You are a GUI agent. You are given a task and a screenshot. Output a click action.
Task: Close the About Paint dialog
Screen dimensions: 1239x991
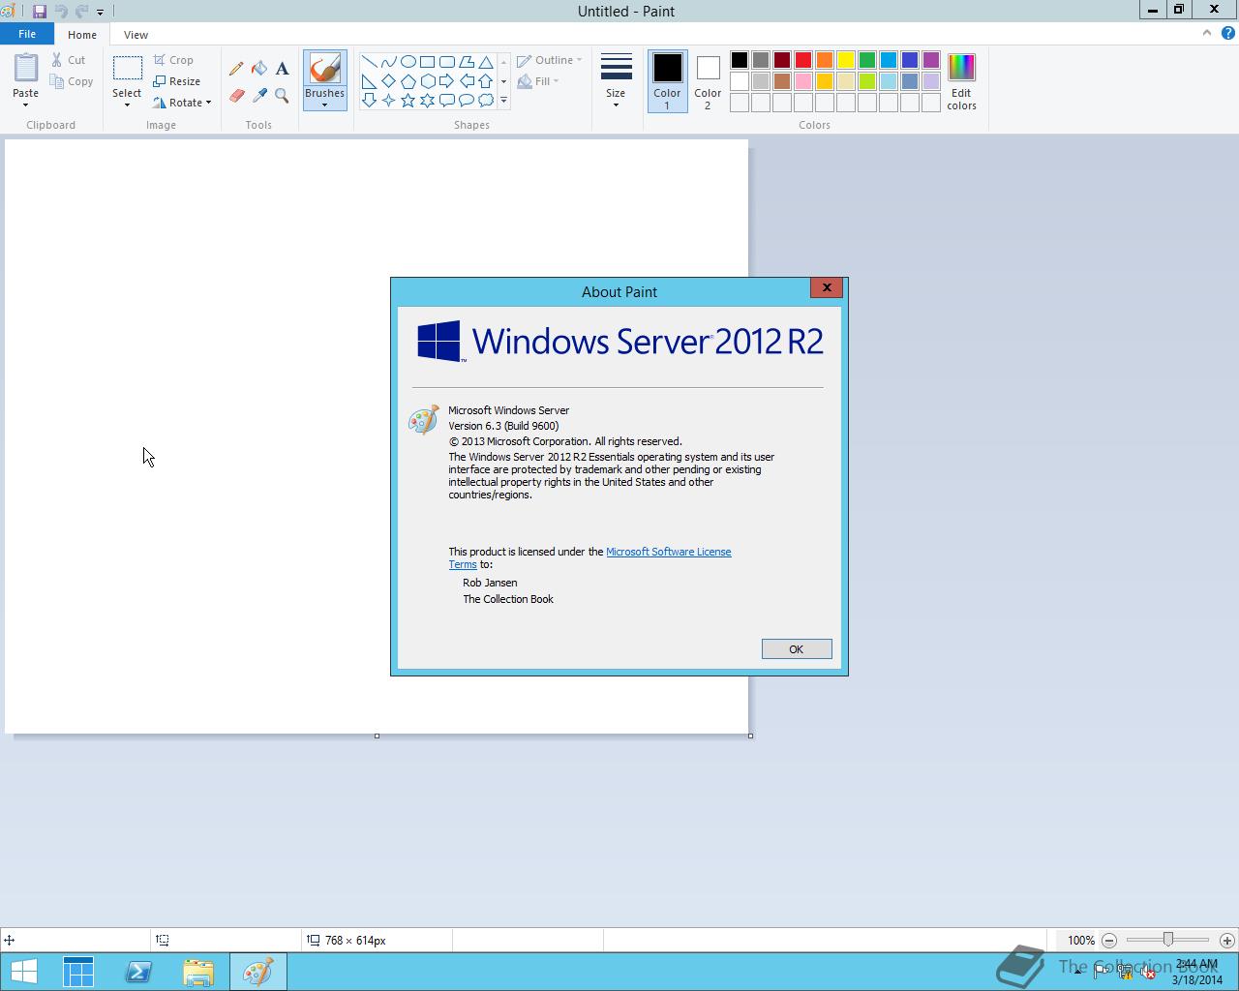[x=827, y=287]
